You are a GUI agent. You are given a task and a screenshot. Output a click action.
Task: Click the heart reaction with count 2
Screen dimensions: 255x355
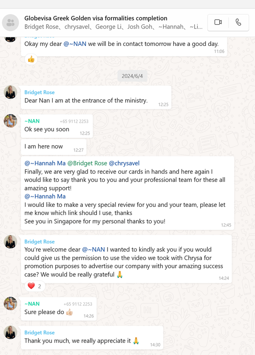click(x=35, y=286)
